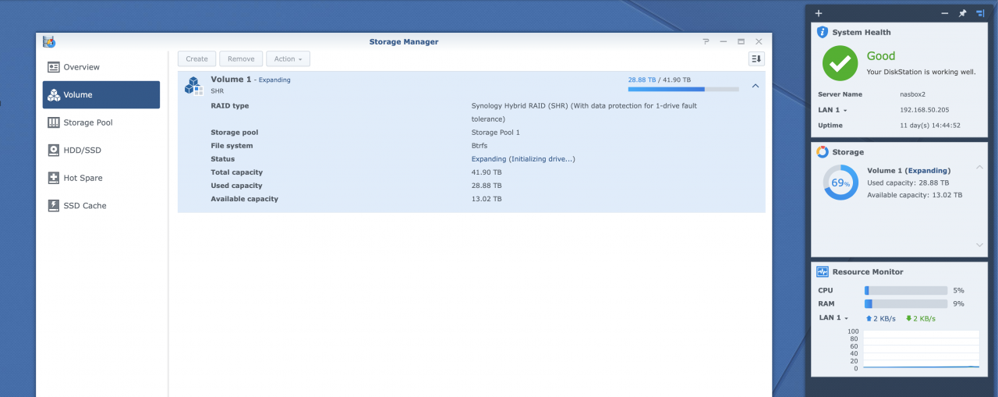This screenshot has height=397, width=998.
Task: Click the Storage Manager window title
Action: coord(404,41)
